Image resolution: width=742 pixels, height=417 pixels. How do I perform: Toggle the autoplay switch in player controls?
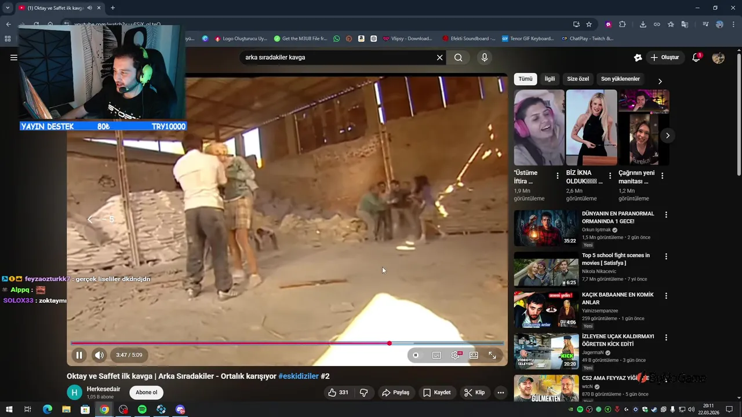[416, 355]
